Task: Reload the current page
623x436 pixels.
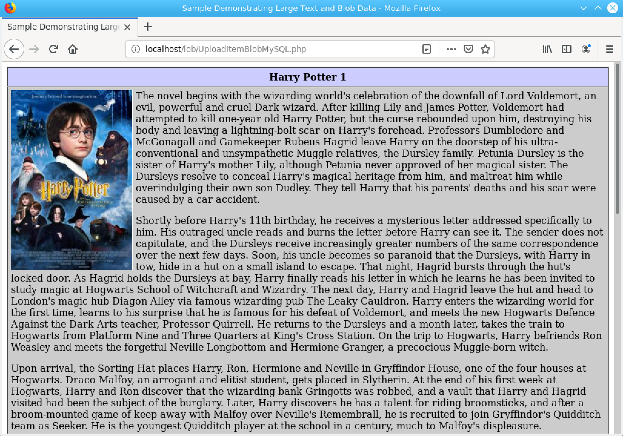Action: click(x=54, y=49)
